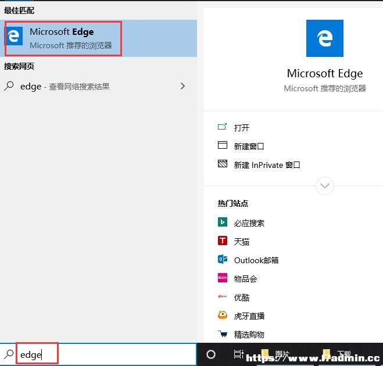The height and width of the screenshot is (366, 383).
Task: Open 唯品会 site link
Action: [x=245, y=279]
